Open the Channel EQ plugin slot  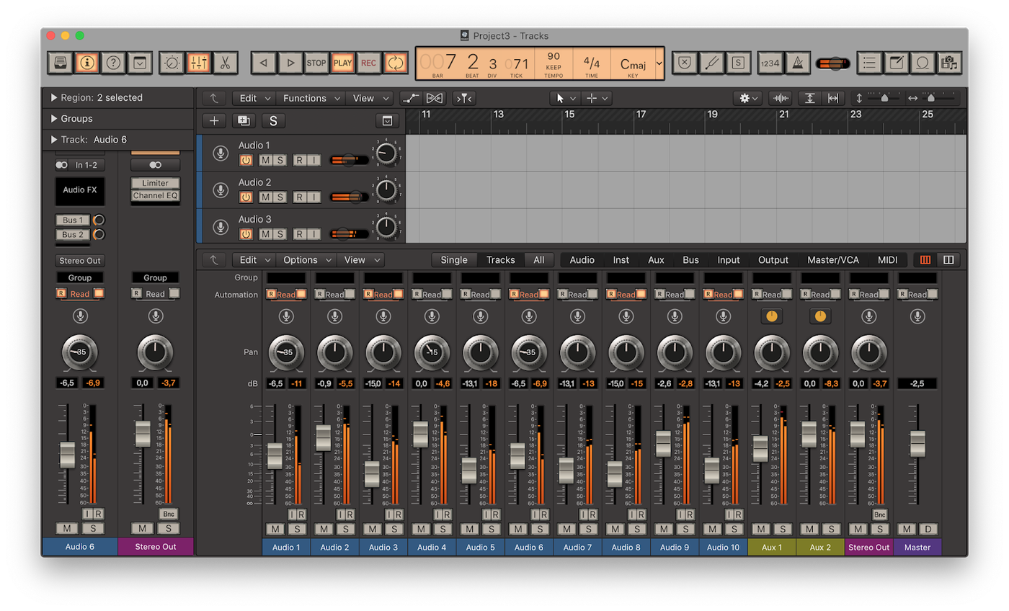pyautogui.click(x=155, y=195)
